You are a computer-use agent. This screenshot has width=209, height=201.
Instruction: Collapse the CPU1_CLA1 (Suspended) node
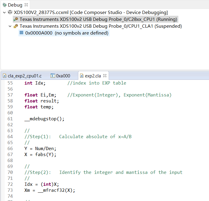coord(10,26)
